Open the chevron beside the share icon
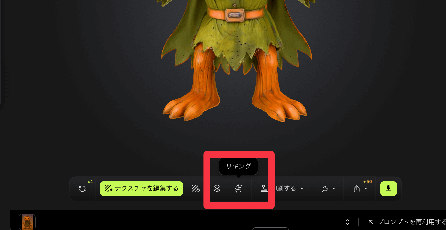This screenshot has height=230, width=446. (x=366, y=189)
